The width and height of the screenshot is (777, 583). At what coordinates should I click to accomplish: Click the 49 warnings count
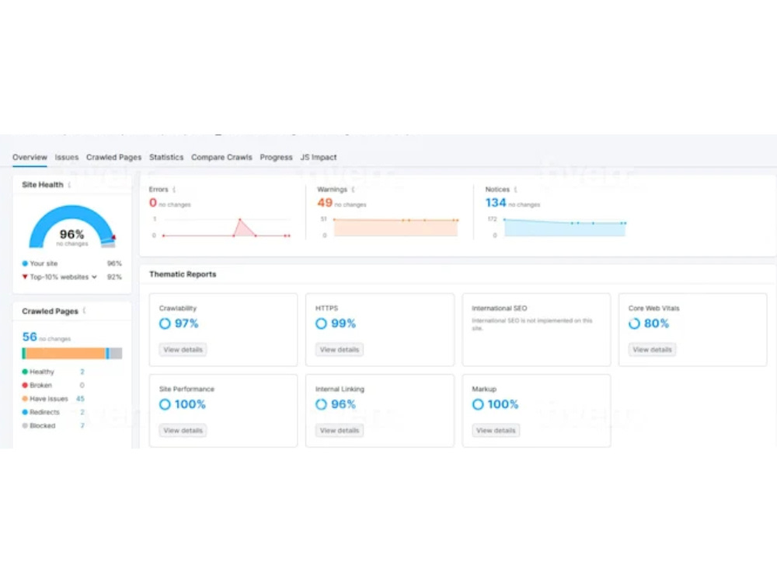point(325,203)
